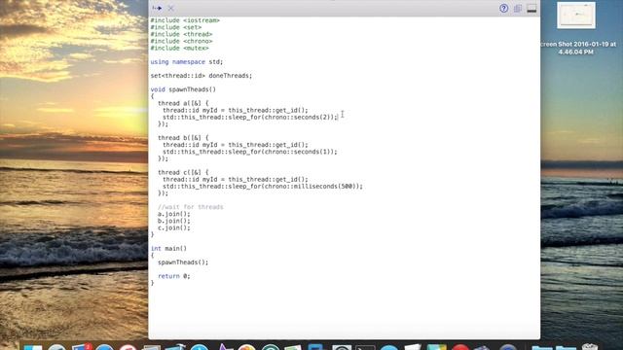Click the void spawnTheads() function header

(x=183, y=89)
